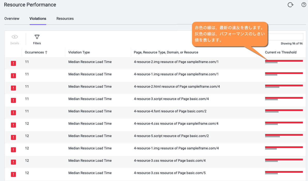
Task: Click alert icon for 4-resource-2.img sampleiframe.com/1 row
Action: tap(13, 63)
